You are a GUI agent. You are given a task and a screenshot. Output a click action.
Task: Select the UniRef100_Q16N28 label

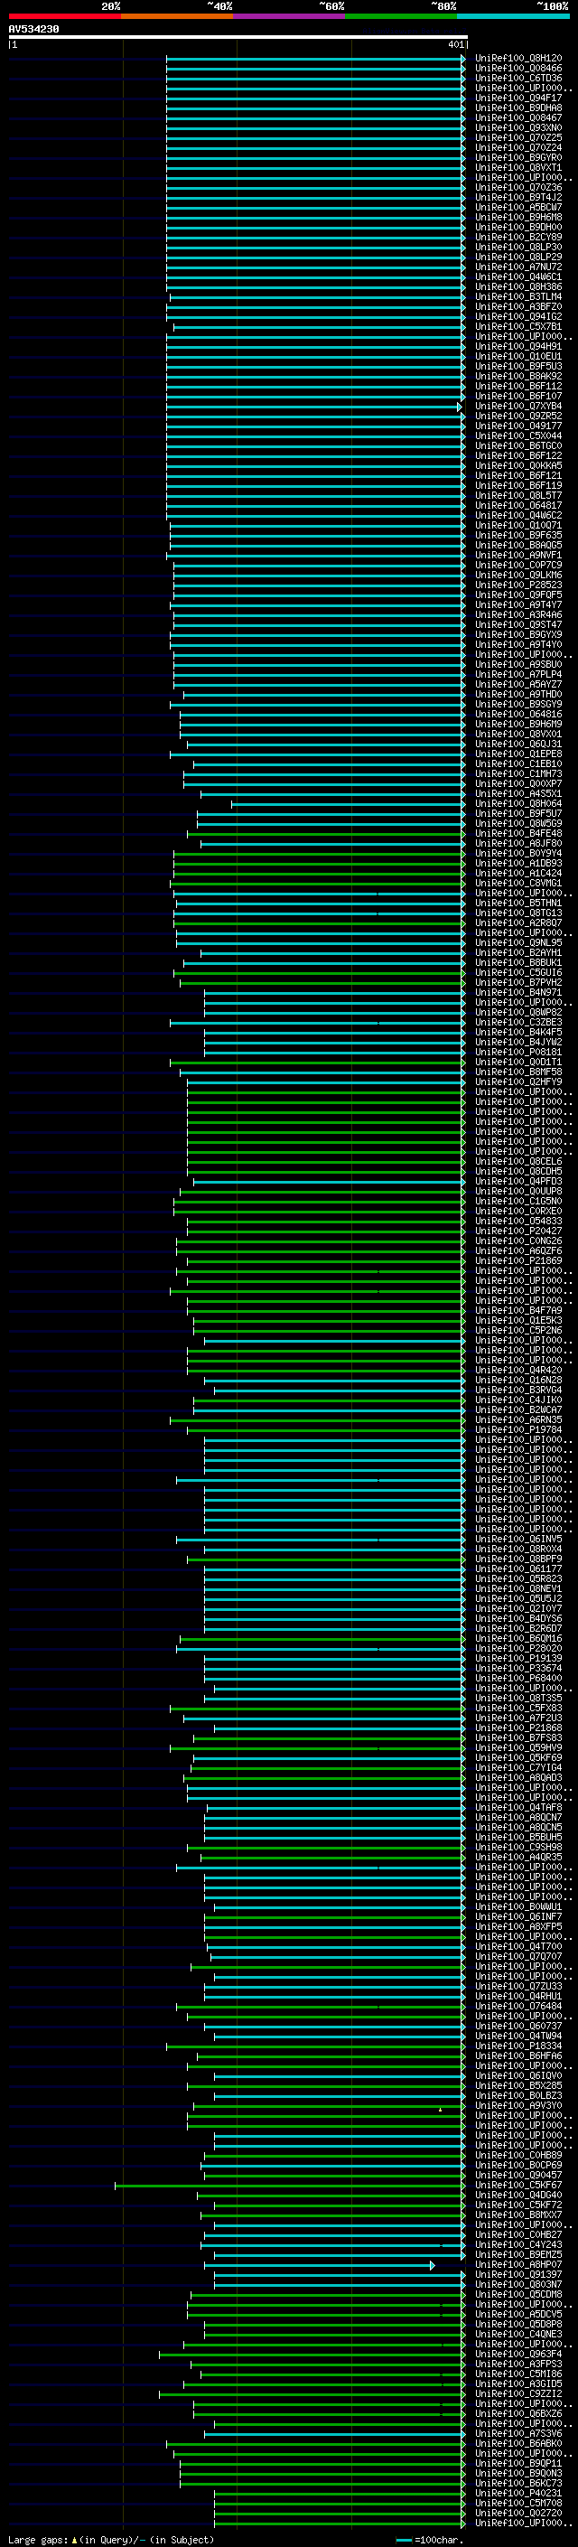point(517,1381)
